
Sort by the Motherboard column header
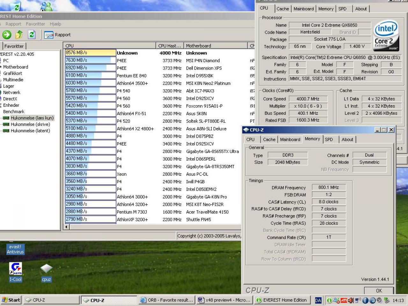(215, 46)
